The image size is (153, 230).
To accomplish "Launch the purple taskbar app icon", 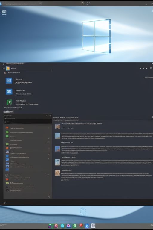I will pyautogui.click(x=69, y=226).
